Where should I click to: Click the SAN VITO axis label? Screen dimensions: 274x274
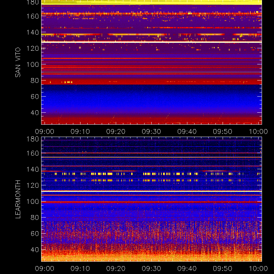(18, 62)
